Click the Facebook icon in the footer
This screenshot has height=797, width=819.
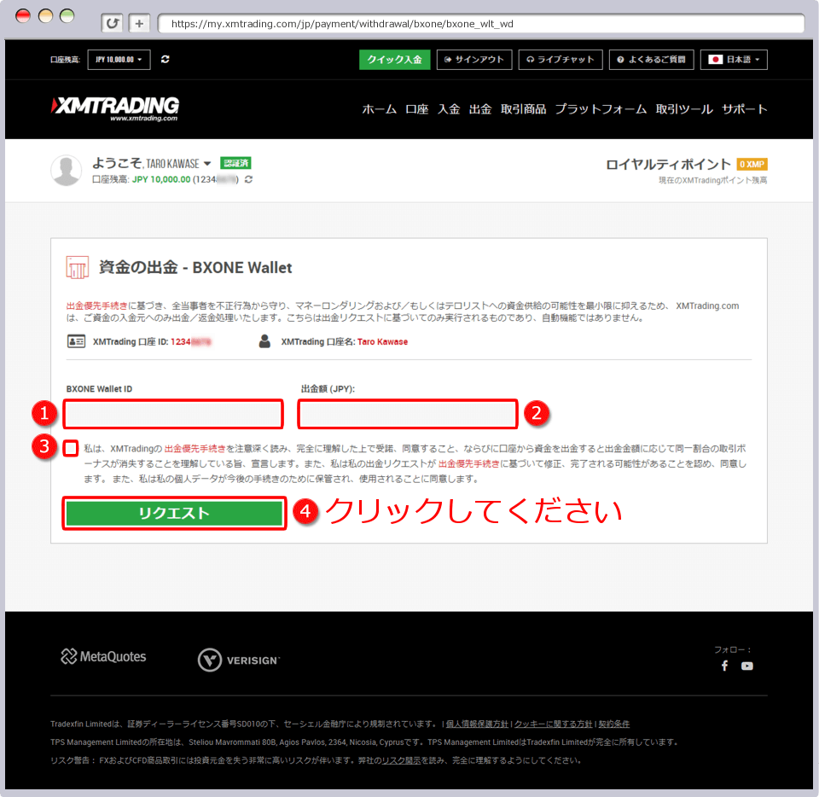click(724, 666)
